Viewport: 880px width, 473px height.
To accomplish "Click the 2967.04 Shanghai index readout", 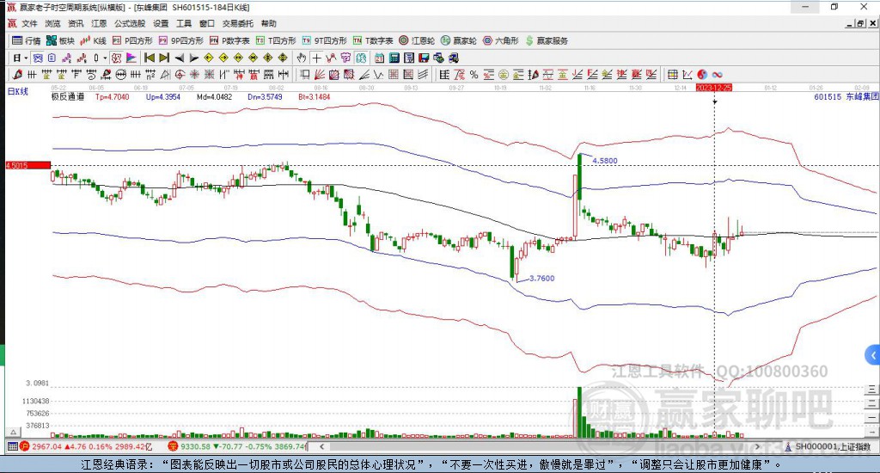I will (x=46, y=446).
